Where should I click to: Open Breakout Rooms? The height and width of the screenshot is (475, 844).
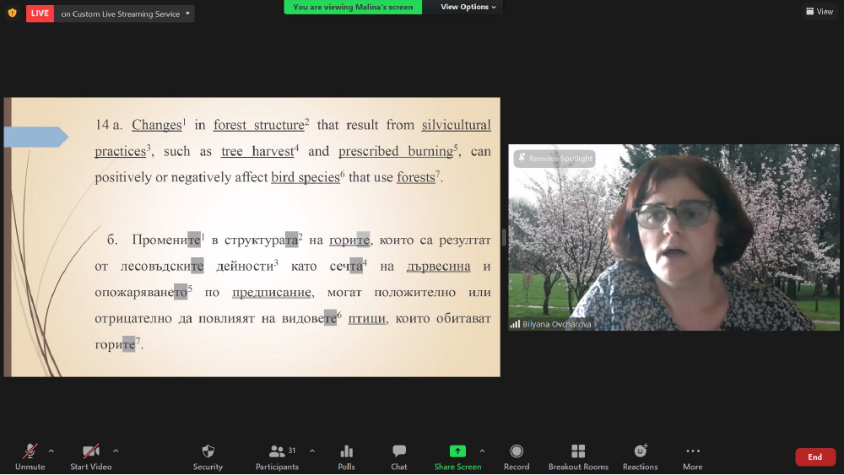click(x=578, y=456)
